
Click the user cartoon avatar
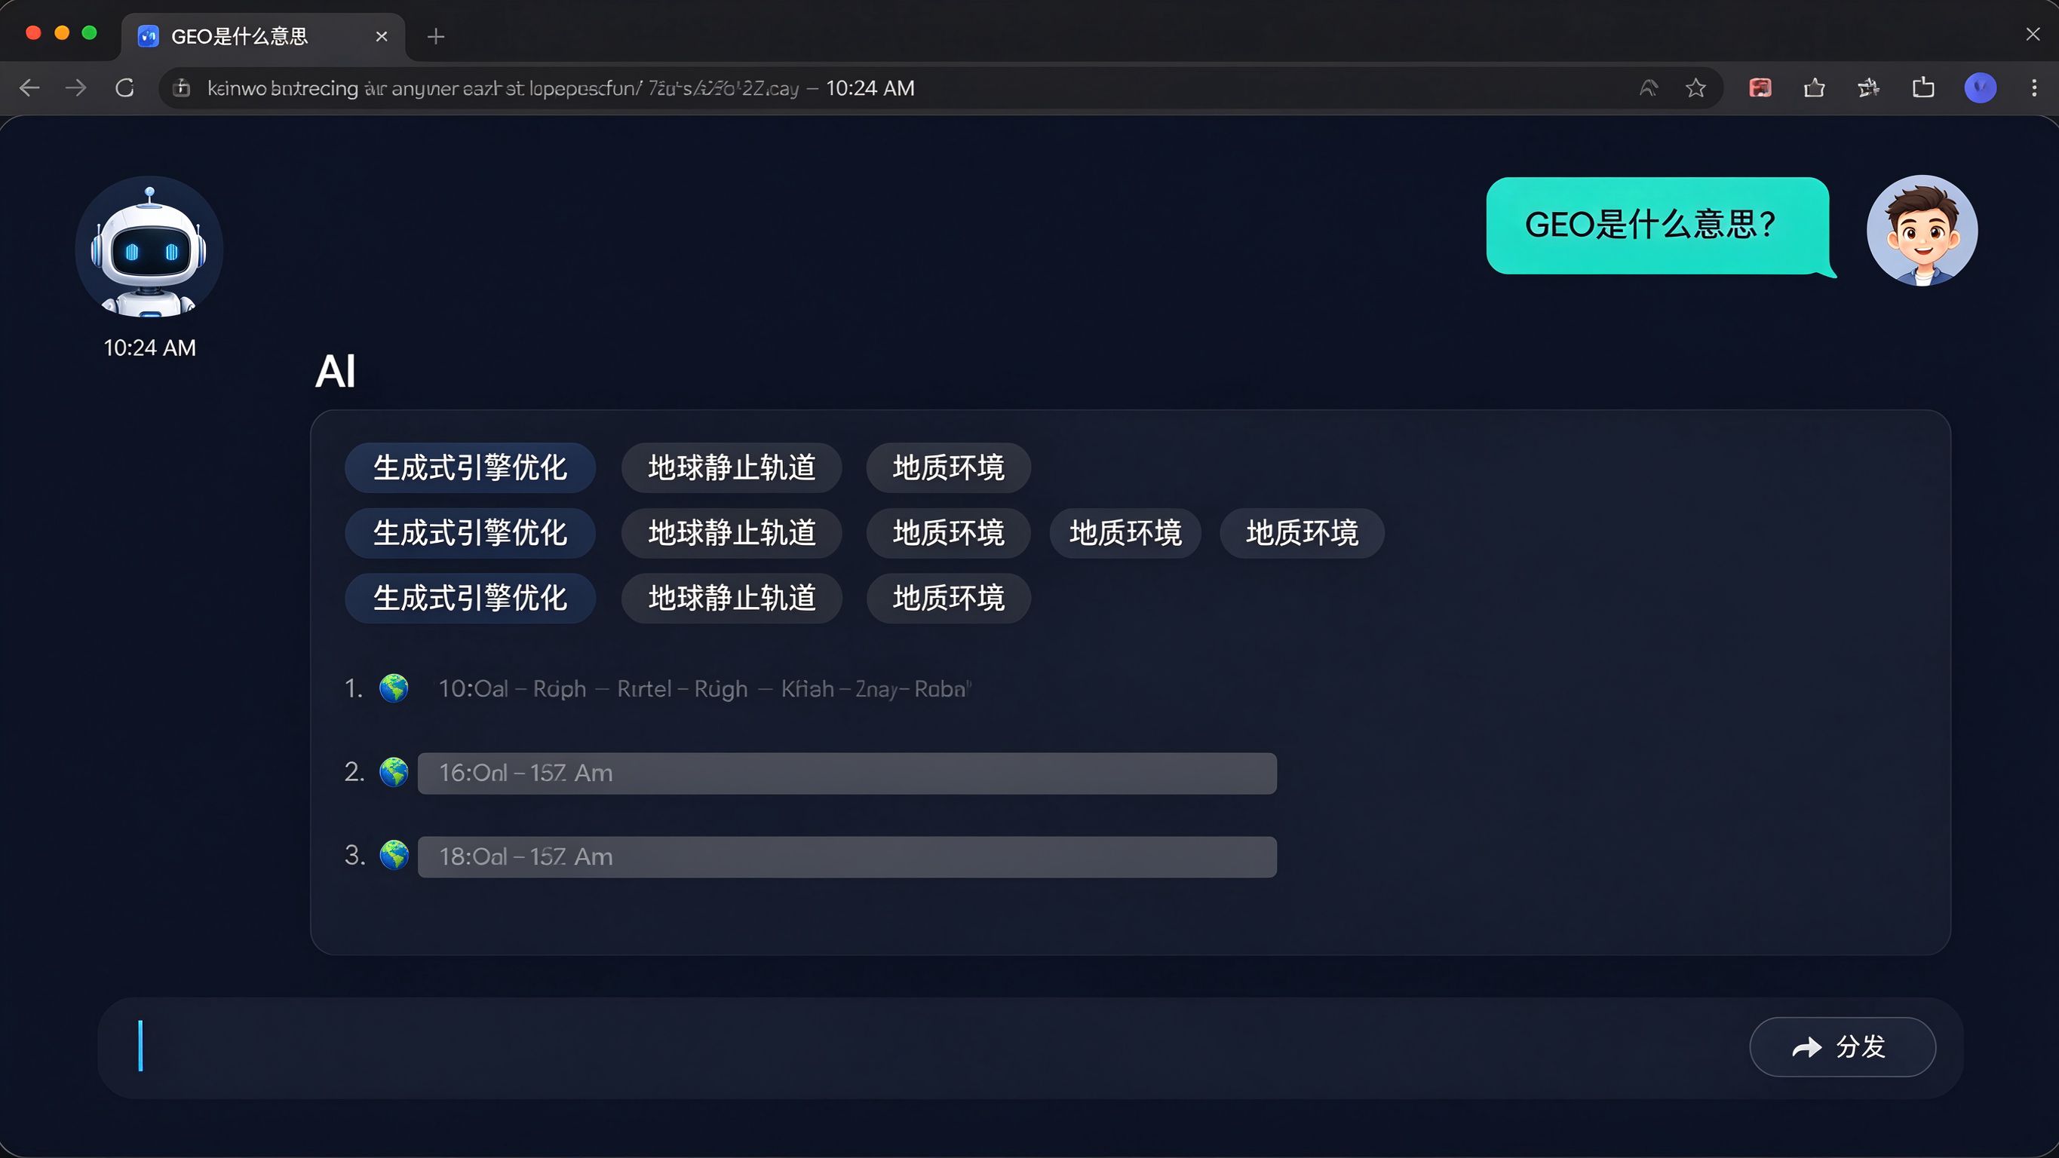click(1922, 231)
